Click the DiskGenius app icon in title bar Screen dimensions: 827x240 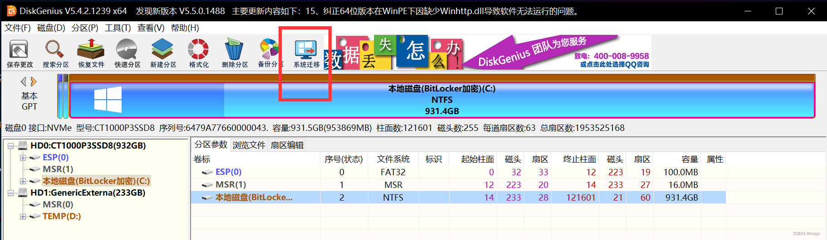click(11, 11)
